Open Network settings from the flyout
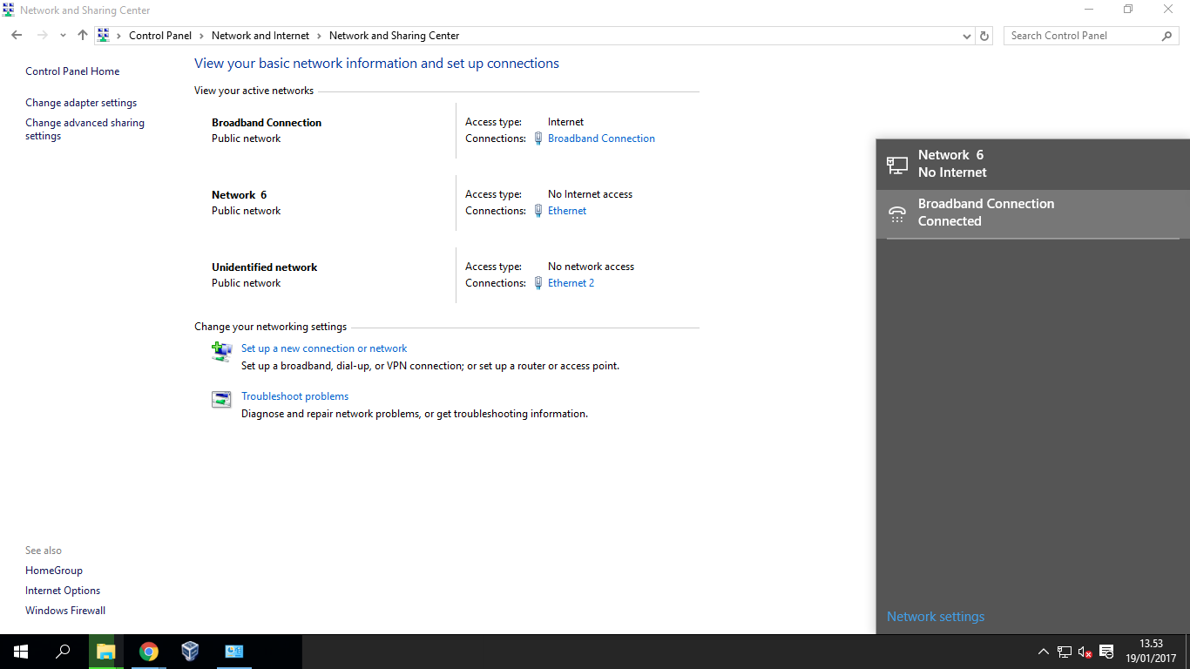Viewport: 1190px width, 669px height. click(x=936, y=617)
